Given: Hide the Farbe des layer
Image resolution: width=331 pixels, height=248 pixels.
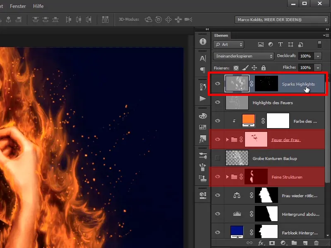Looking at the screenshot, I should tap(218, 121).
